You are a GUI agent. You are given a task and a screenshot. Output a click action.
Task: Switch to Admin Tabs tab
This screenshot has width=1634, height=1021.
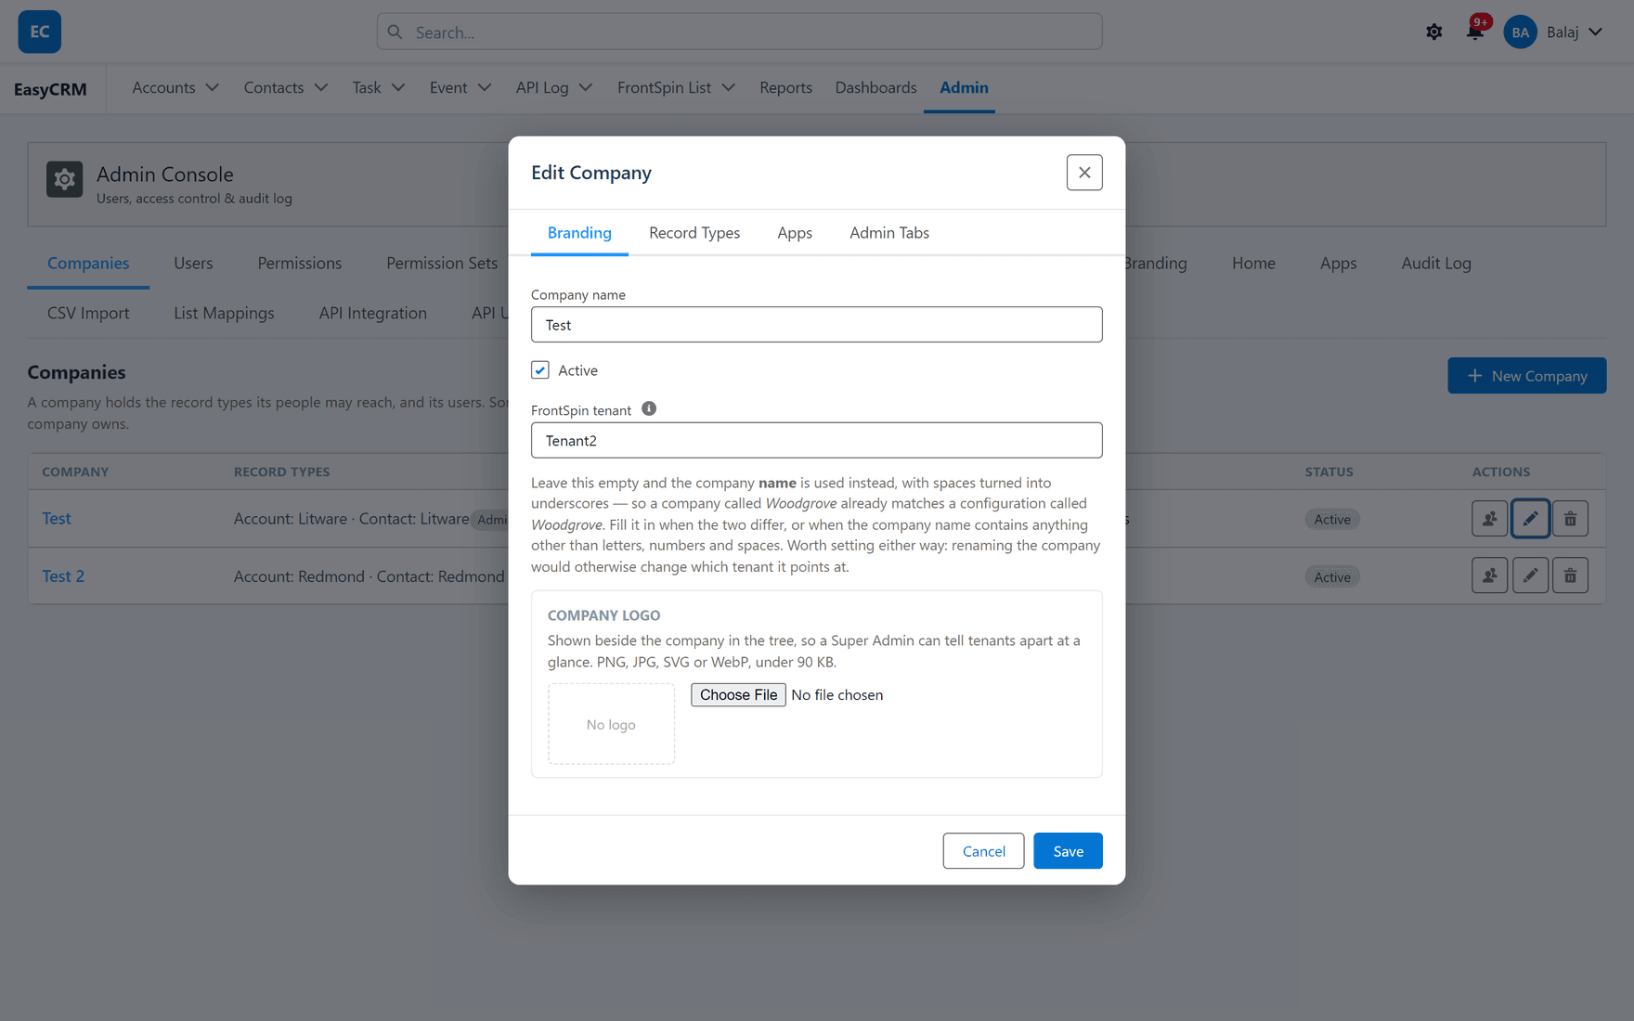[889, 233]
